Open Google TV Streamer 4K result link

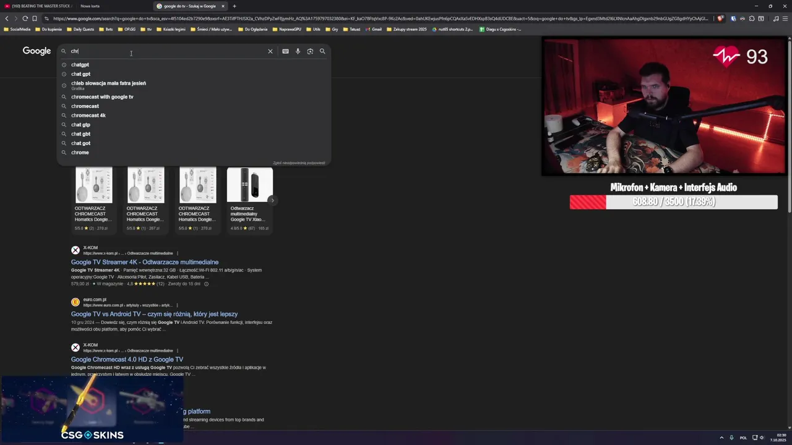[145, 262]
